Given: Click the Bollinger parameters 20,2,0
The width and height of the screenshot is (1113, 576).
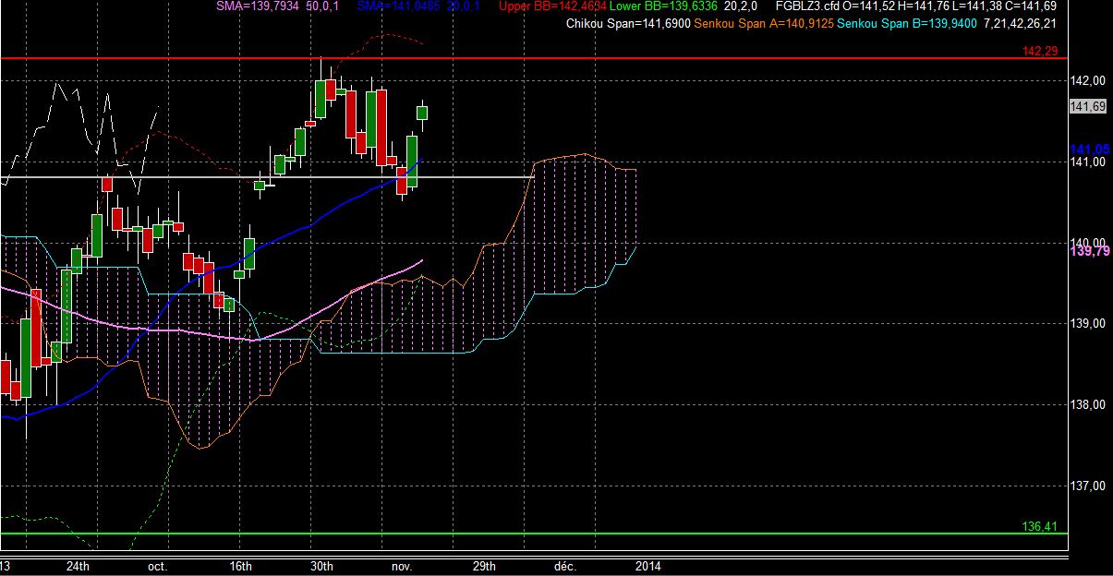Looking at the screenshot, I should pyautogui.click(x=742, y=6).
